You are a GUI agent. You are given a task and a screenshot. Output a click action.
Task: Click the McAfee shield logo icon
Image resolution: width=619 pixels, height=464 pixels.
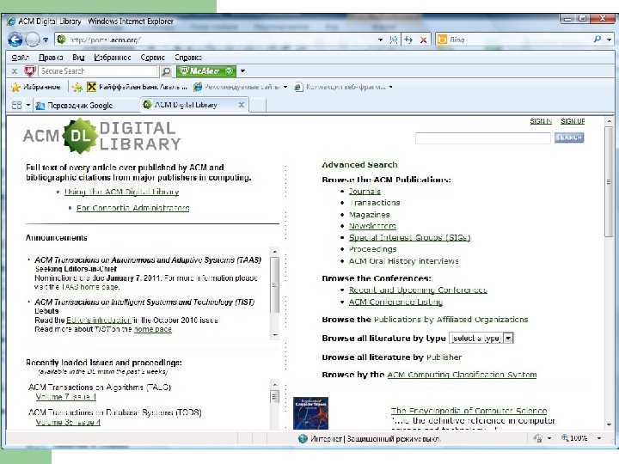30,71
